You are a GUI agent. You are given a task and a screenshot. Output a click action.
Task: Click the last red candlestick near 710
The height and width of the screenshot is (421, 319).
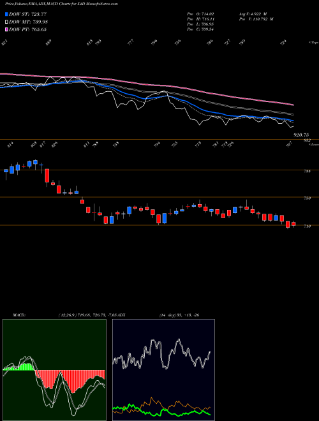click(293, 224)
